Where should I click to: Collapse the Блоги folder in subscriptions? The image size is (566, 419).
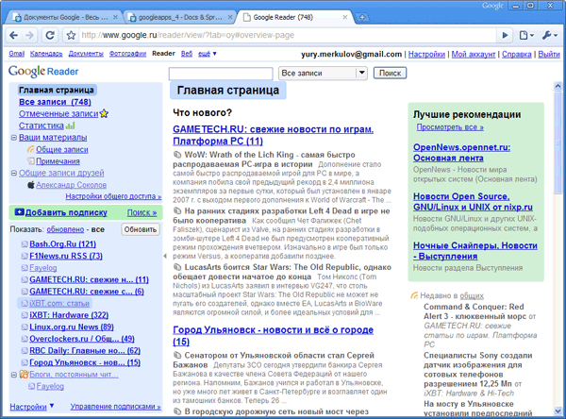[x=14, y=375]
